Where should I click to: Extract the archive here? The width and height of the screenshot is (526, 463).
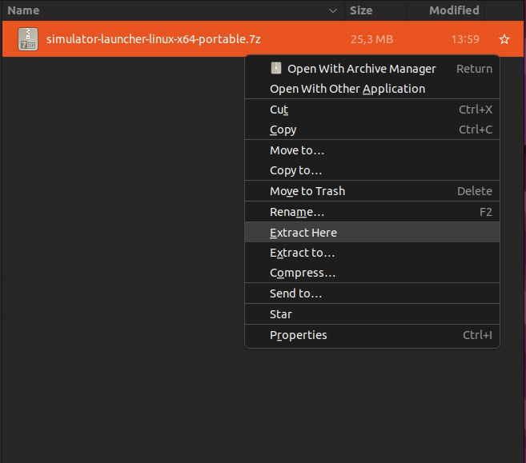[303, 233]
